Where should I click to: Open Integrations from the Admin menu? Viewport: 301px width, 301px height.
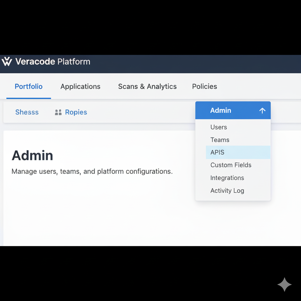[x=227, y=178]
